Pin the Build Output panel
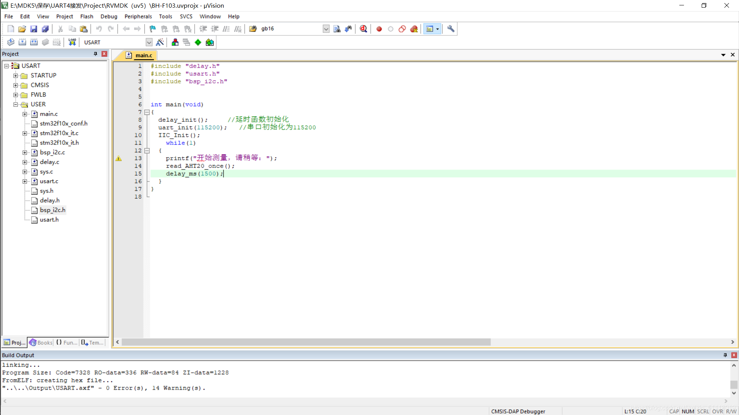 (x=725, y=355)
